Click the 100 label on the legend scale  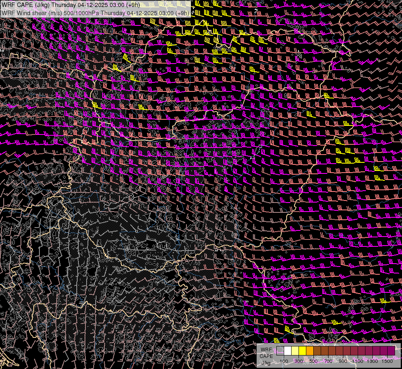click(284, 361)
